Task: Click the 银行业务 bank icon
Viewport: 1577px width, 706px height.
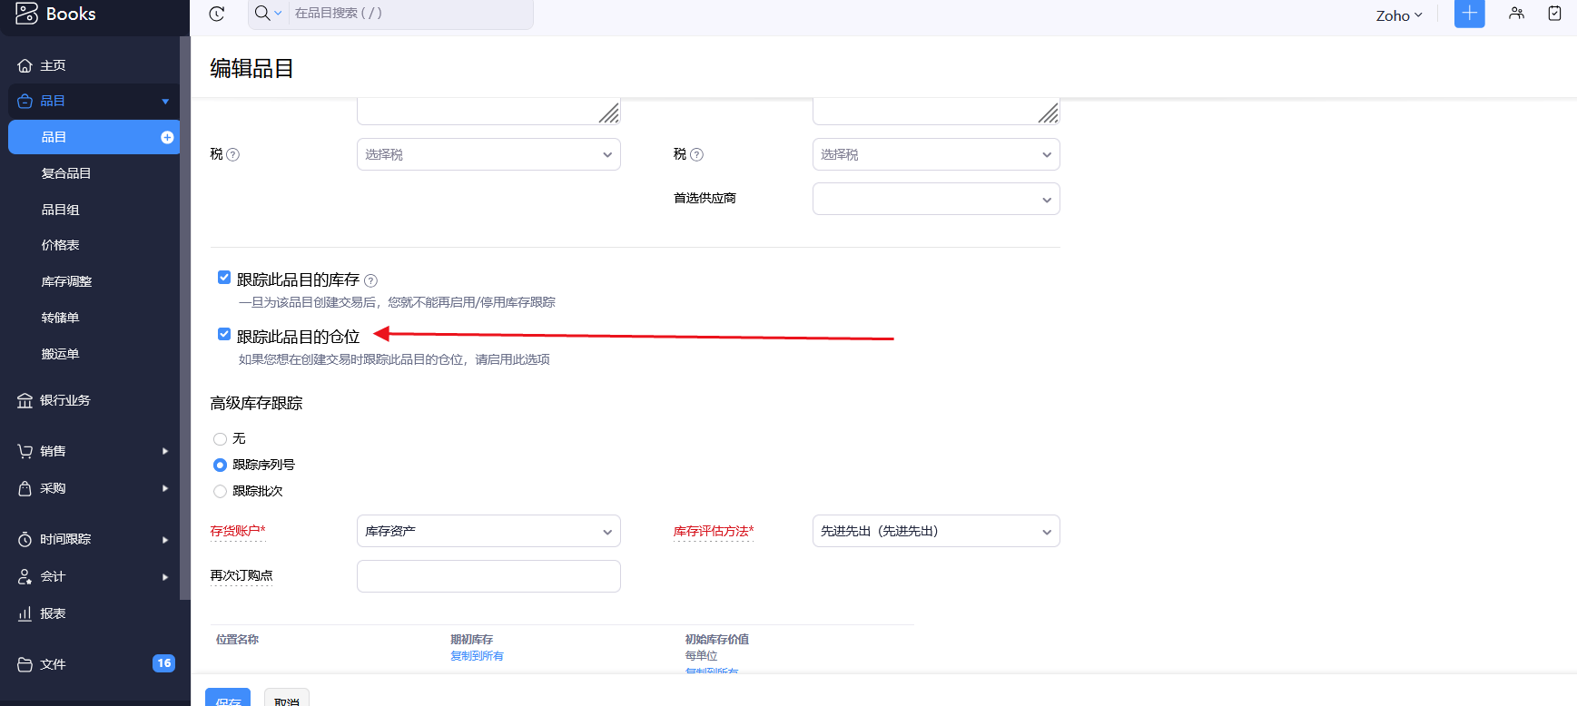Action: (x=25, y=400)
